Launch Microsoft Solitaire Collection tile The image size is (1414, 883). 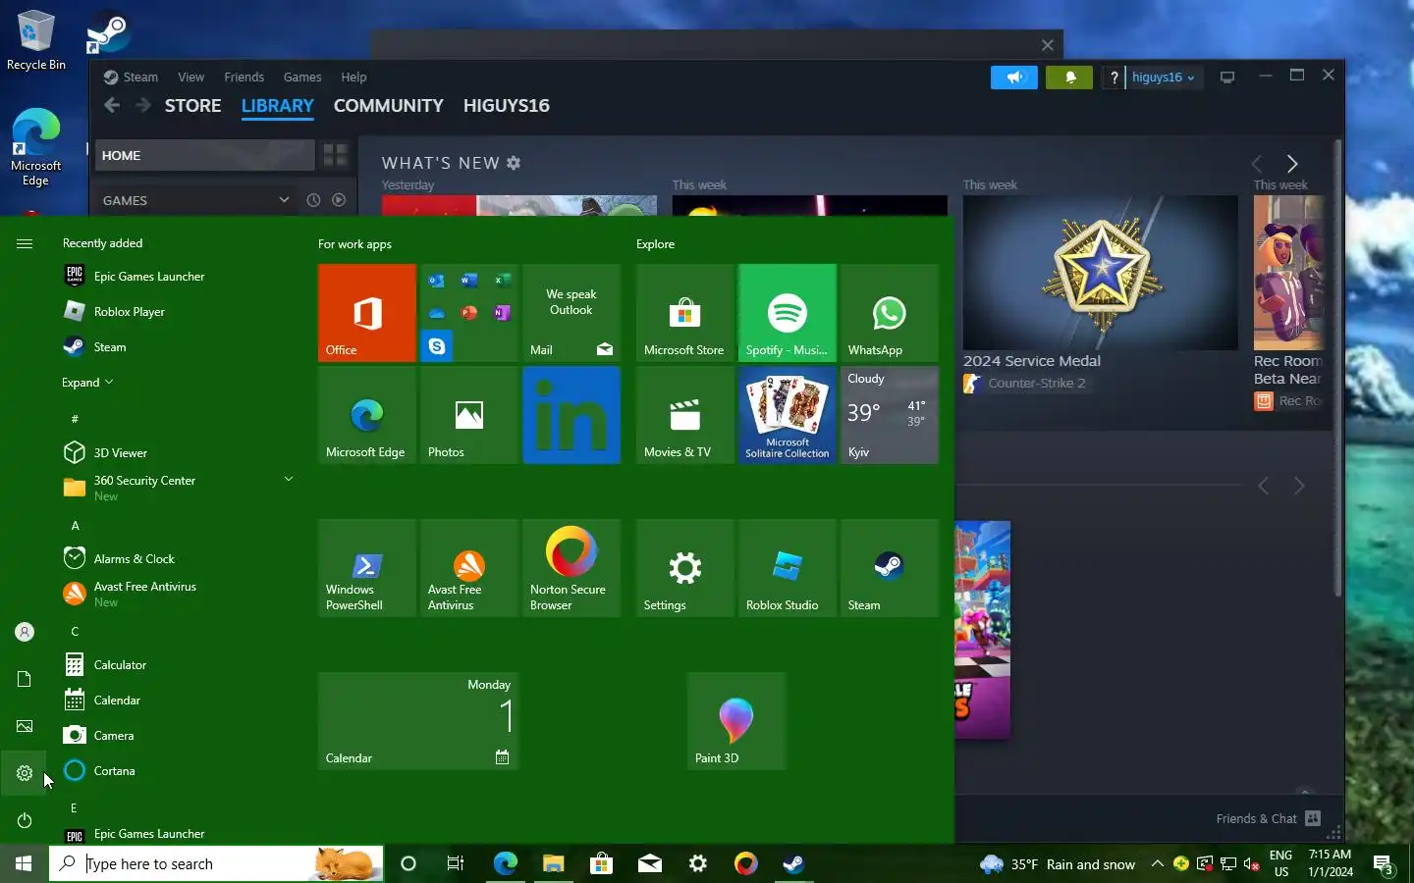point(788,415)
